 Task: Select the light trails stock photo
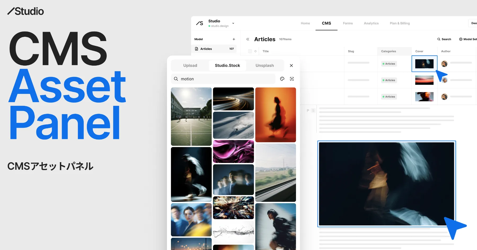[x=233, y=99]
